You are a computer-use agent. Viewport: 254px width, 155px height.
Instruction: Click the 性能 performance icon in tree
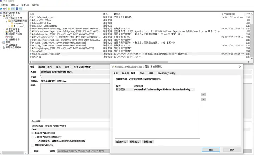click(7, 37)
